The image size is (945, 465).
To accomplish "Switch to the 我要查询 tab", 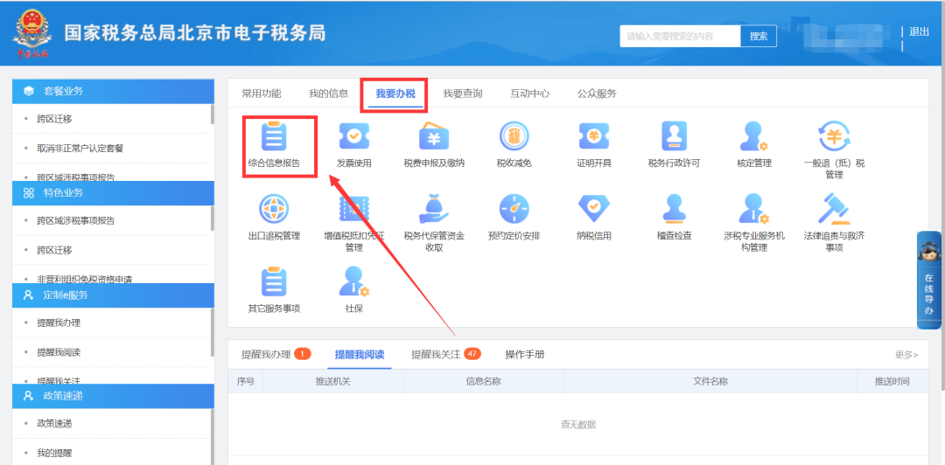I will [462, 94].
